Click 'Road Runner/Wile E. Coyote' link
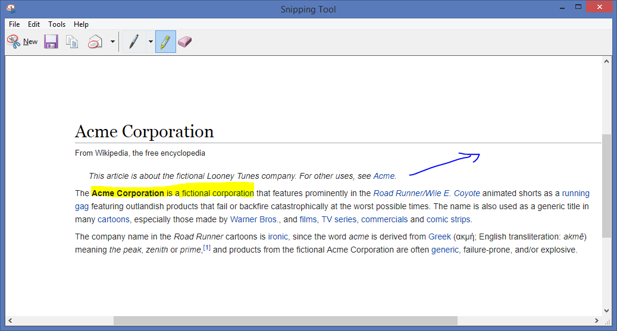 pos(427,193)
